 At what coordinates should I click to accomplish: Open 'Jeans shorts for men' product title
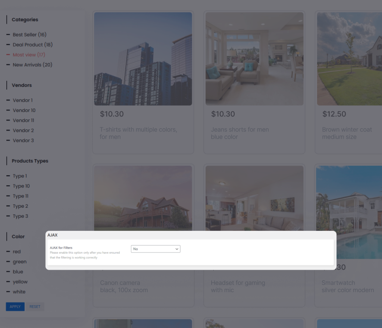click(240, 133)
